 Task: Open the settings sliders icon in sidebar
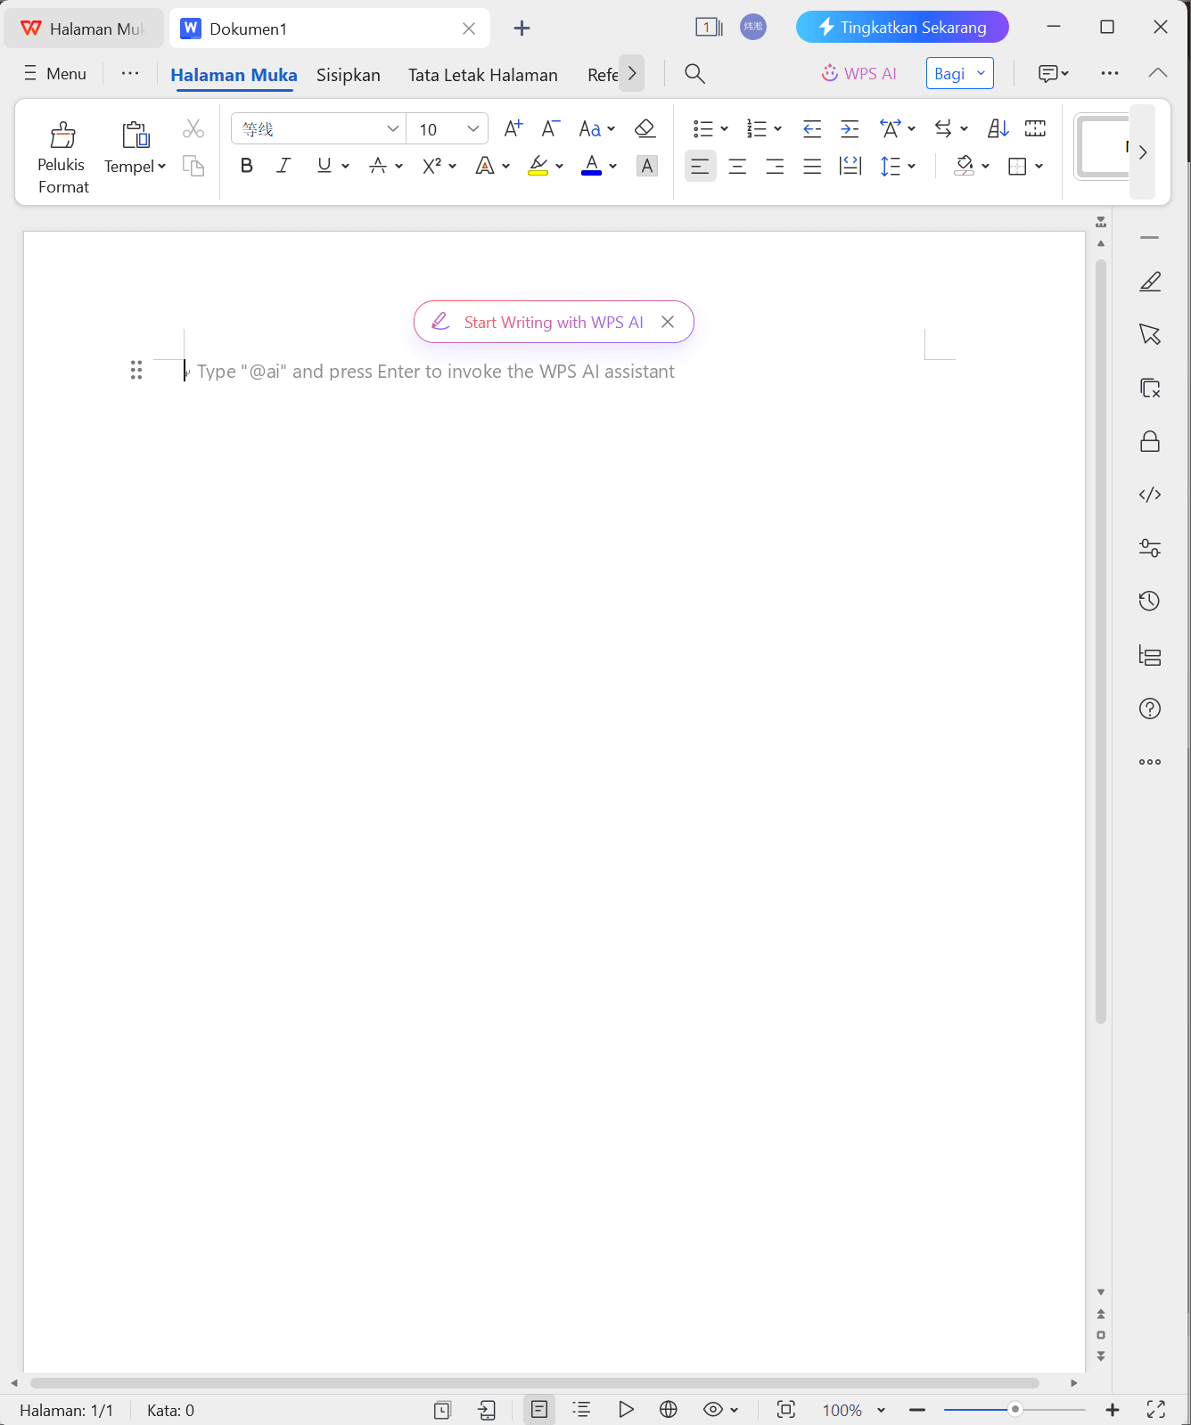[x=1150, y=548]
